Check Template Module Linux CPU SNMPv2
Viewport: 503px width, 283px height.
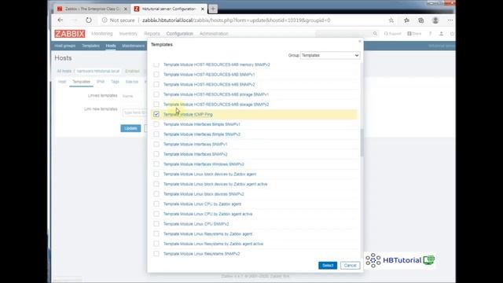pyautogui.click(x=156, y=223)
